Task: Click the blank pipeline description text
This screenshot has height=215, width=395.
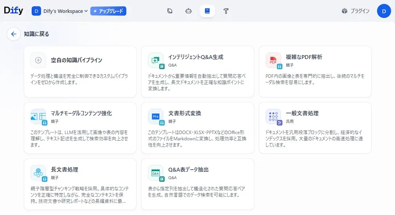Action: click(79, 79)
